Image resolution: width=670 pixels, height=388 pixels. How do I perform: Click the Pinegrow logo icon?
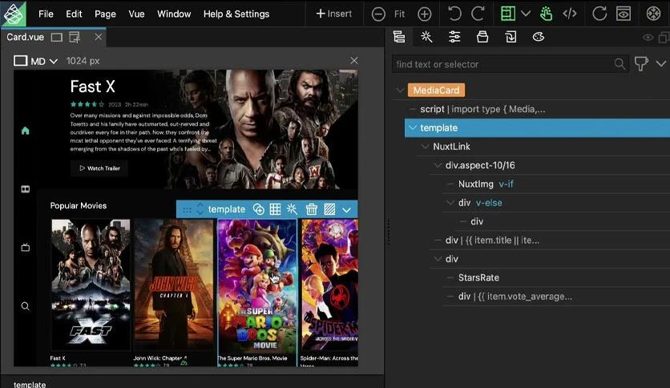[x=14, y=14]
